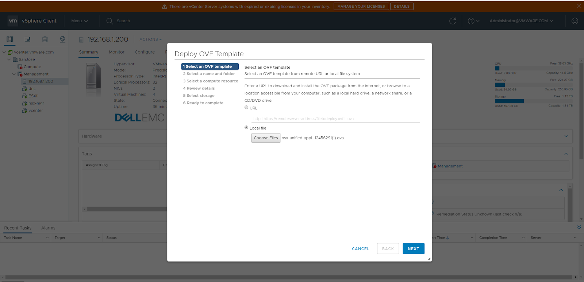Click the vm logo icon
This screenshot has height=282, width=584.
pos(13,21)
